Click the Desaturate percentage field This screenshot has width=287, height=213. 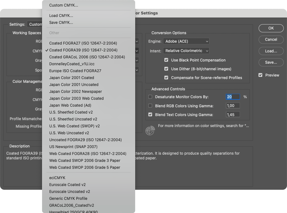[233, 97]
